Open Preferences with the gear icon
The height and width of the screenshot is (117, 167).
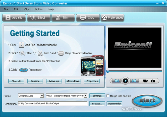tap(113, 18)
